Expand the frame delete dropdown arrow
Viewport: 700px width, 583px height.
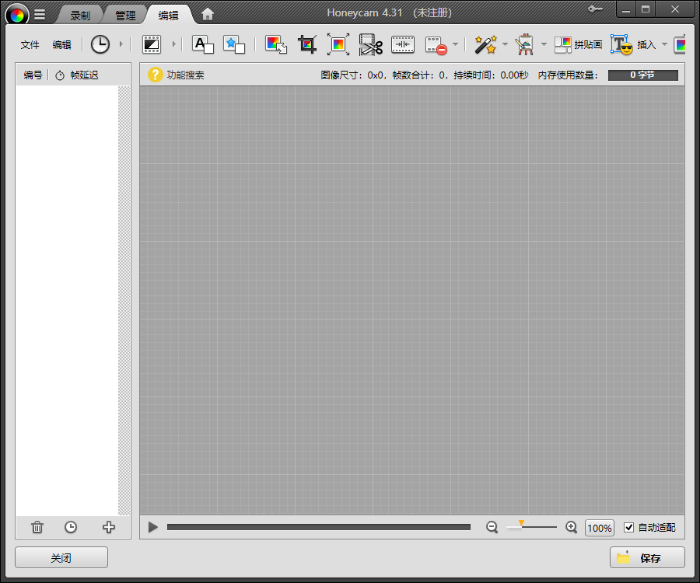tap(455, 44)
